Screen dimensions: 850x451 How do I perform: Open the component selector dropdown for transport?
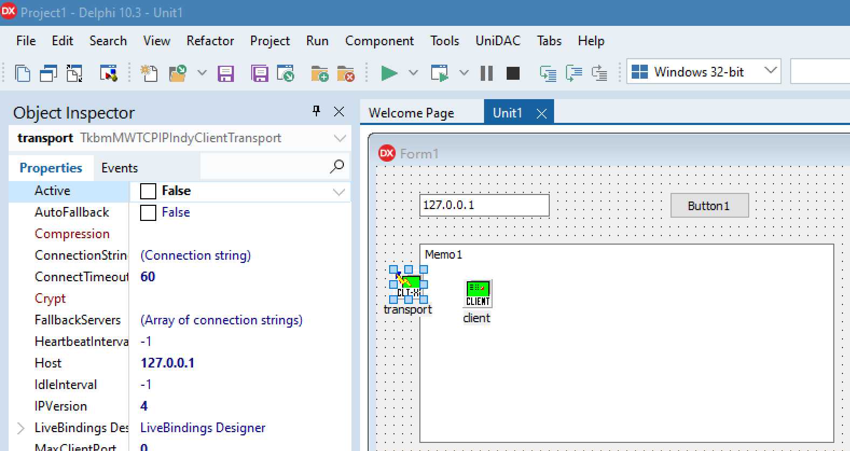340,138
